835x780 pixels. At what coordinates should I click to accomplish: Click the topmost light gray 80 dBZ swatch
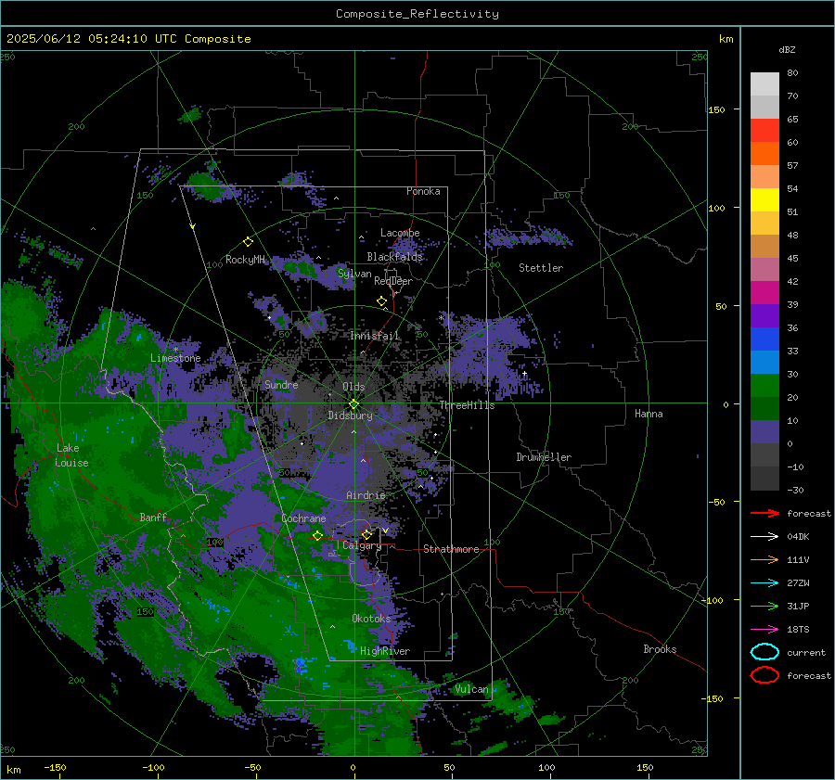[x=764, y=84]
